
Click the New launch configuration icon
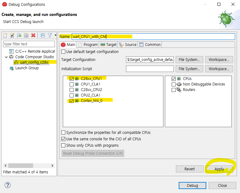(x=5, y=36)
